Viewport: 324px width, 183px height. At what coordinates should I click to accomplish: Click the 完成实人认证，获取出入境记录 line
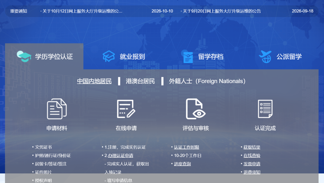(127, 168)
